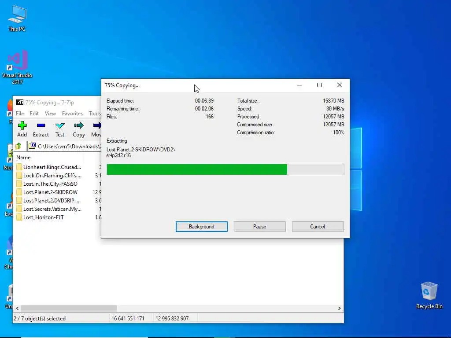Select the Lionheart.Kings.Crusad... folder name
The image size is (451, 338).
coord(52,167)
